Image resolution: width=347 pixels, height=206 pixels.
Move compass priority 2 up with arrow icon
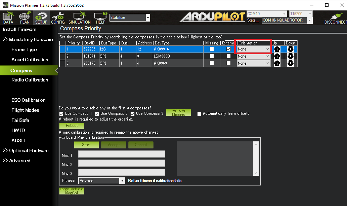pos(277,56)
